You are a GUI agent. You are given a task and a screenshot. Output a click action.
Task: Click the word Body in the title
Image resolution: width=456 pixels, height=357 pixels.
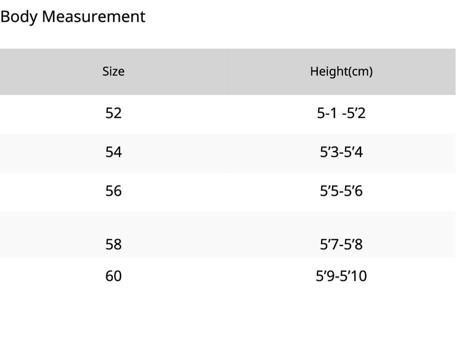pos(19,17)
